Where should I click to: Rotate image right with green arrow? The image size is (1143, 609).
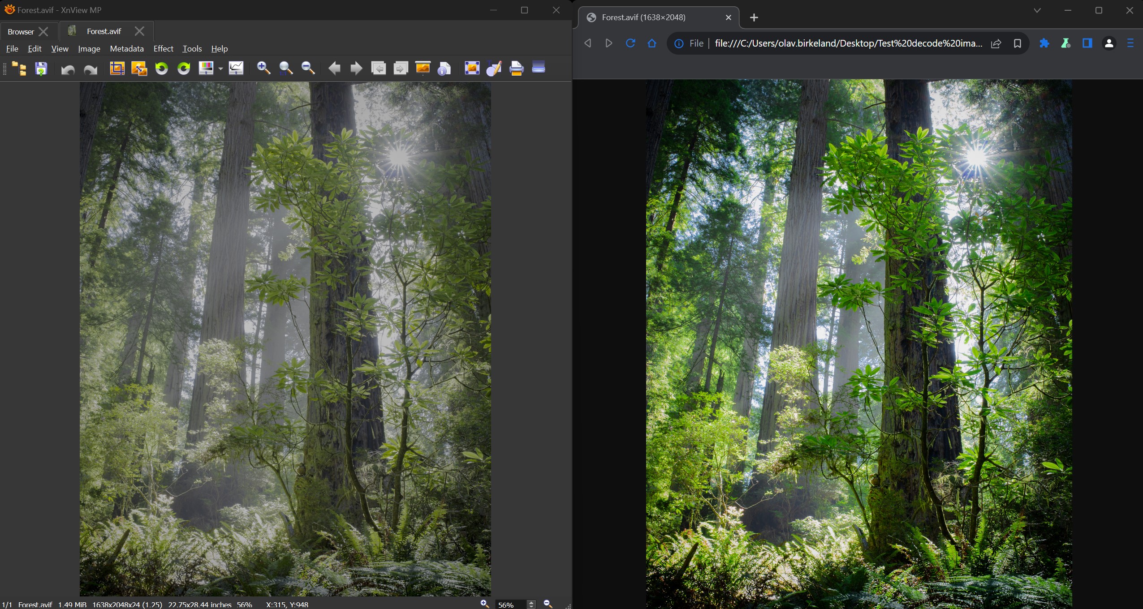pyautogui.click(x=184, y=69)
